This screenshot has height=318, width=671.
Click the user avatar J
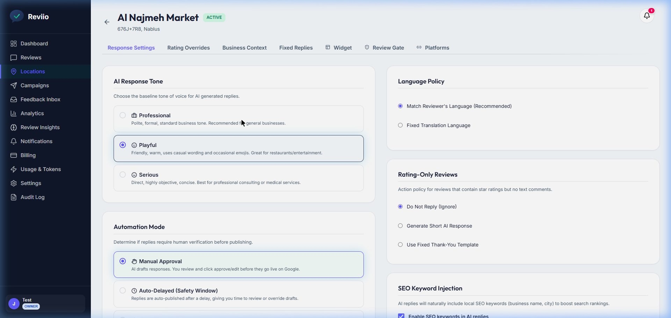click(14, 304)
